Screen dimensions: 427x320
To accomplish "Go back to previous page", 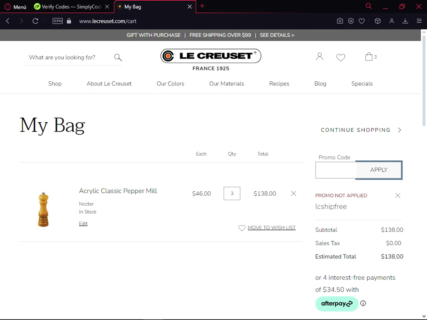I will (8, 21).
